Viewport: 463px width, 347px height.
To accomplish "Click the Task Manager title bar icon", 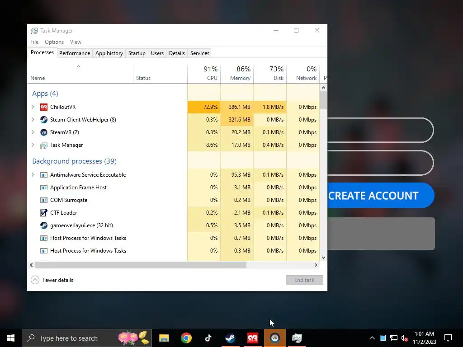I will click(x=34, y=31).
